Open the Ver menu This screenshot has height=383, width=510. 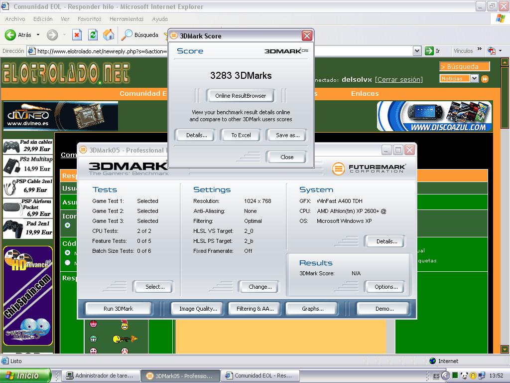point(65,19)
